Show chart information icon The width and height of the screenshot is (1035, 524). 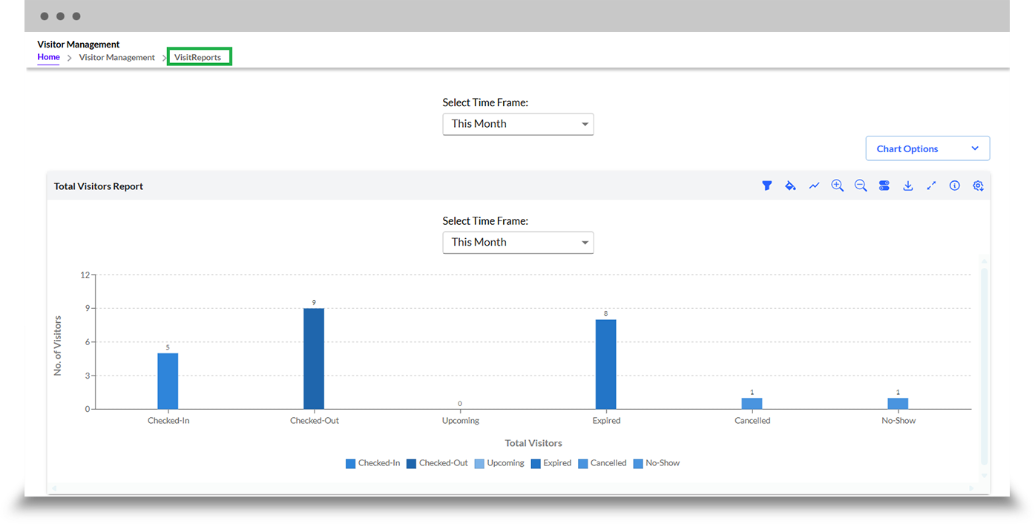[955, 186]
